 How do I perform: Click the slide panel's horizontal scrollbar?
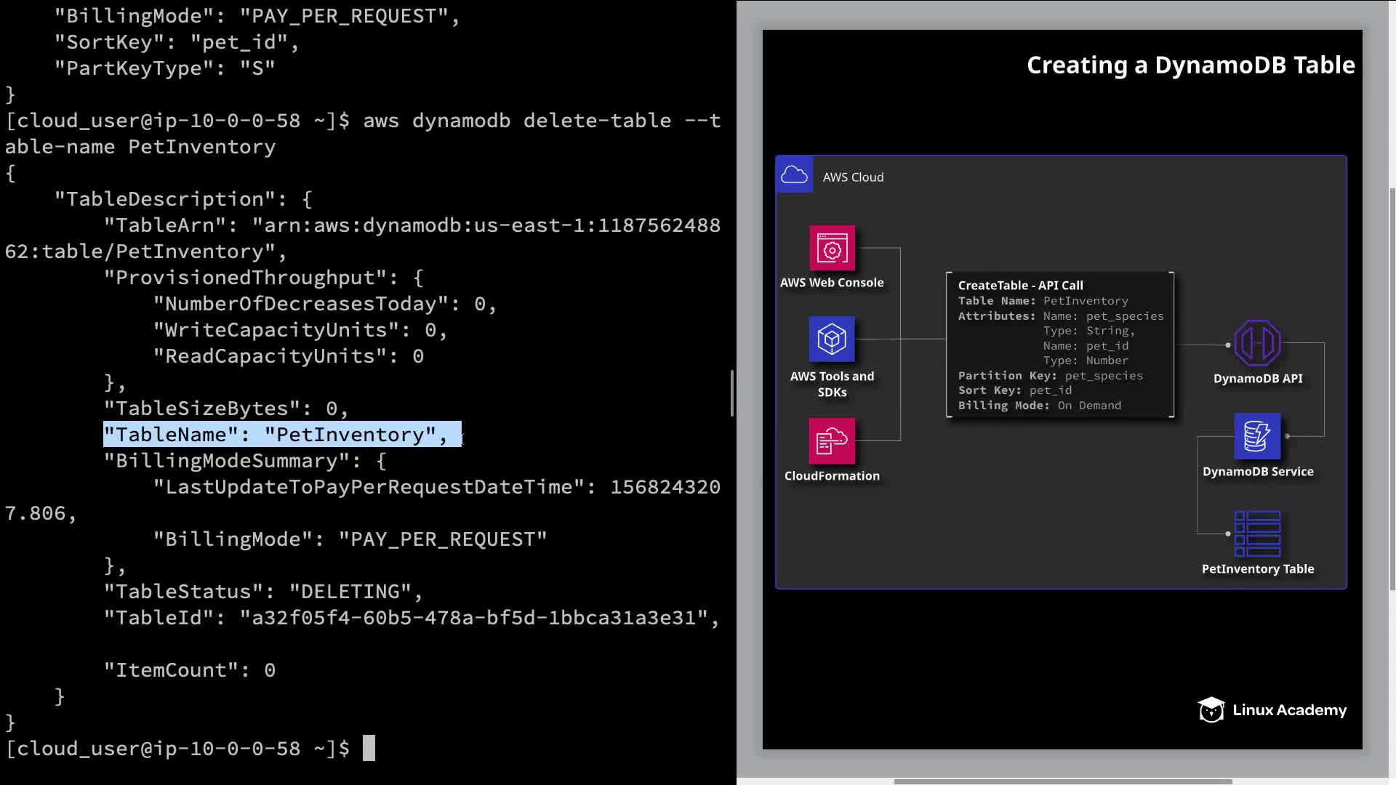coord(1062,781)
